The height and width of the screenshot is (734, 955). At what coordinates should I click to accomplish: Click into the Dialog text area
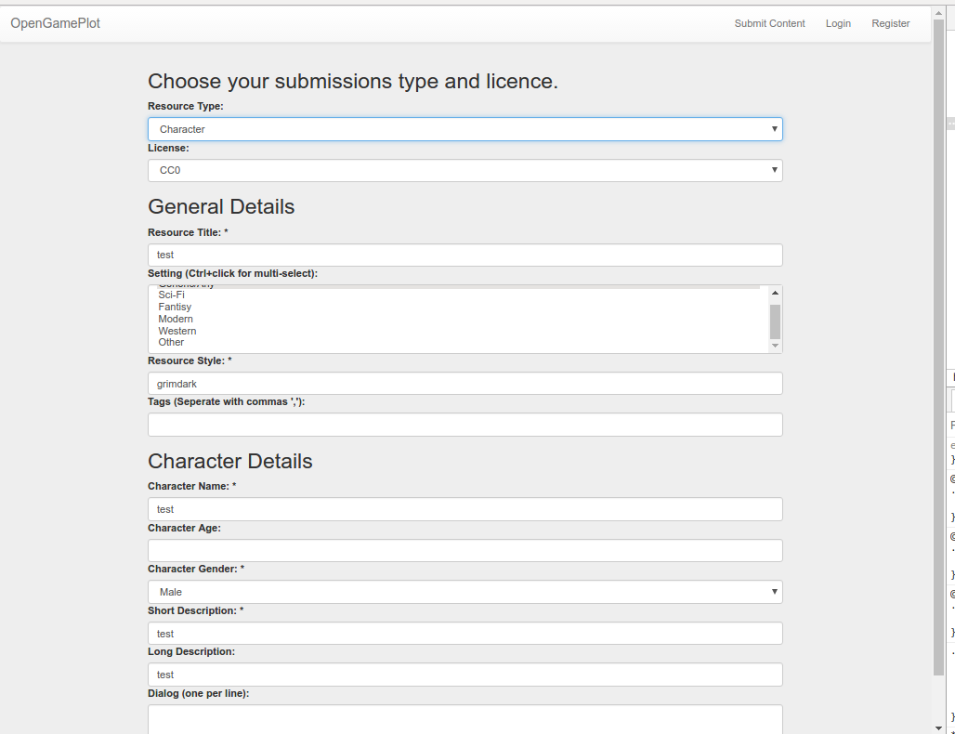tap(464, 718)
